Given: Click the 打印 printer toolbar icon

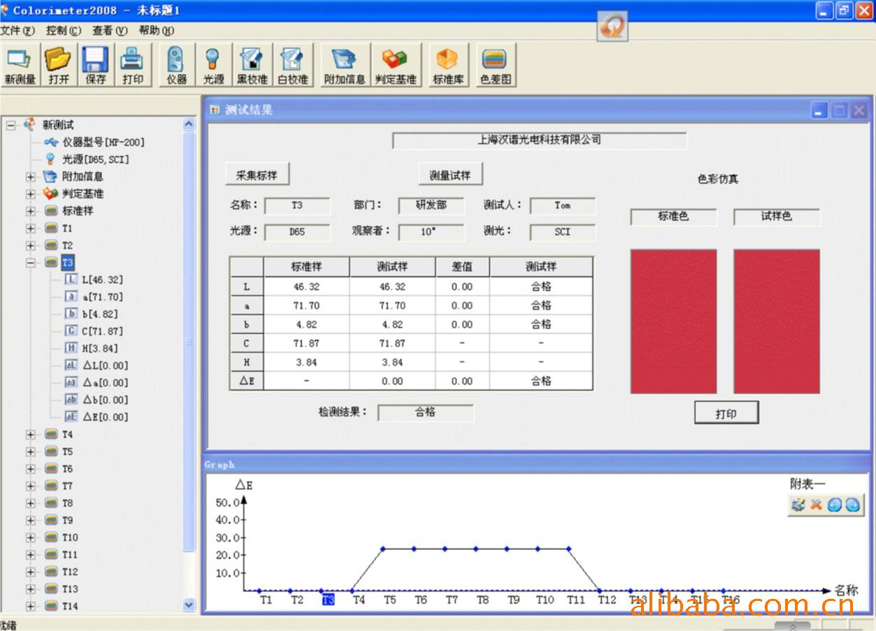Looking at the screenshot, I should 133,66.
